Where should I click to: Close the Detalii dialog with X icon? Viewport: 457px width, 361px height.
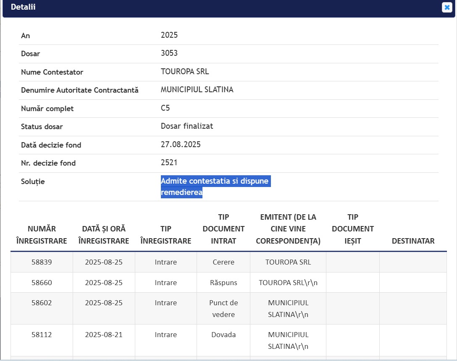point(446,8)
